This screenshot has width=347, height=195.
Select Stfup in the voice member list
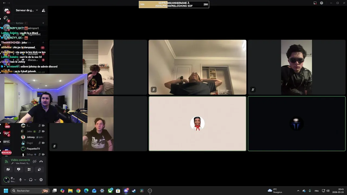click(x=33, y=154)
